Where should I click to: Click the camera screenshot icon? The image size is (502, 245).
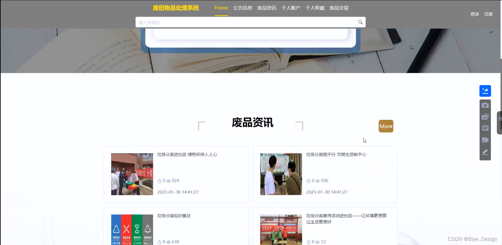coord(485,105)
